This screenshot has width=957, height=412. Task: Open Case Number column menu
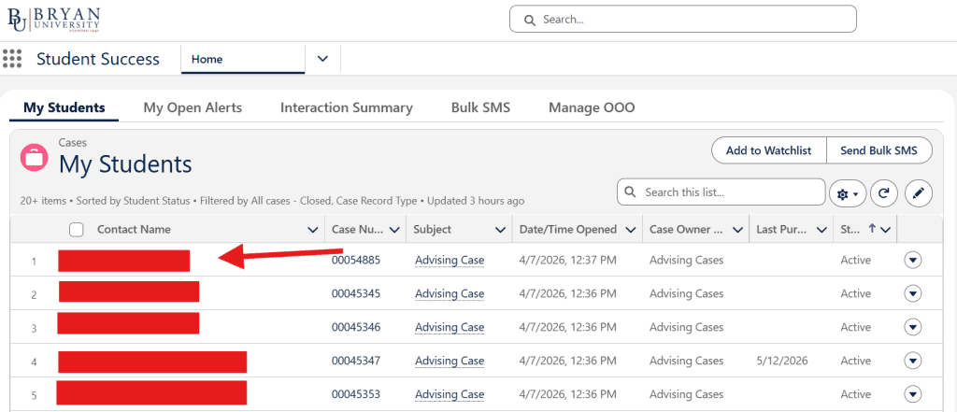[394, 230]
